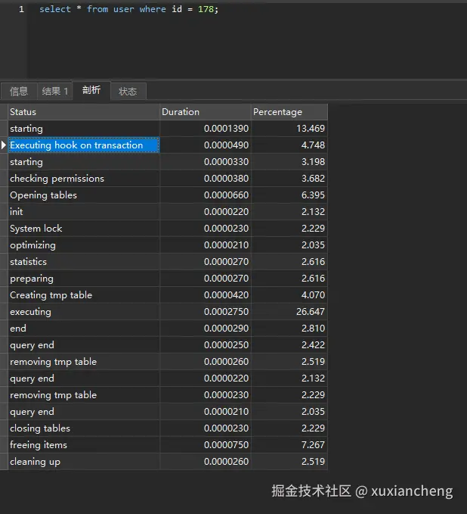This screenshot has width=467, height=514.
Task: Click the 'end' status cell
Action: (84, 329)
